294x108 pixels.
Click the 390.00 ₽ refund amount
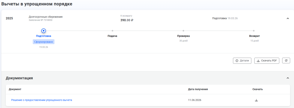pos(127,20)
